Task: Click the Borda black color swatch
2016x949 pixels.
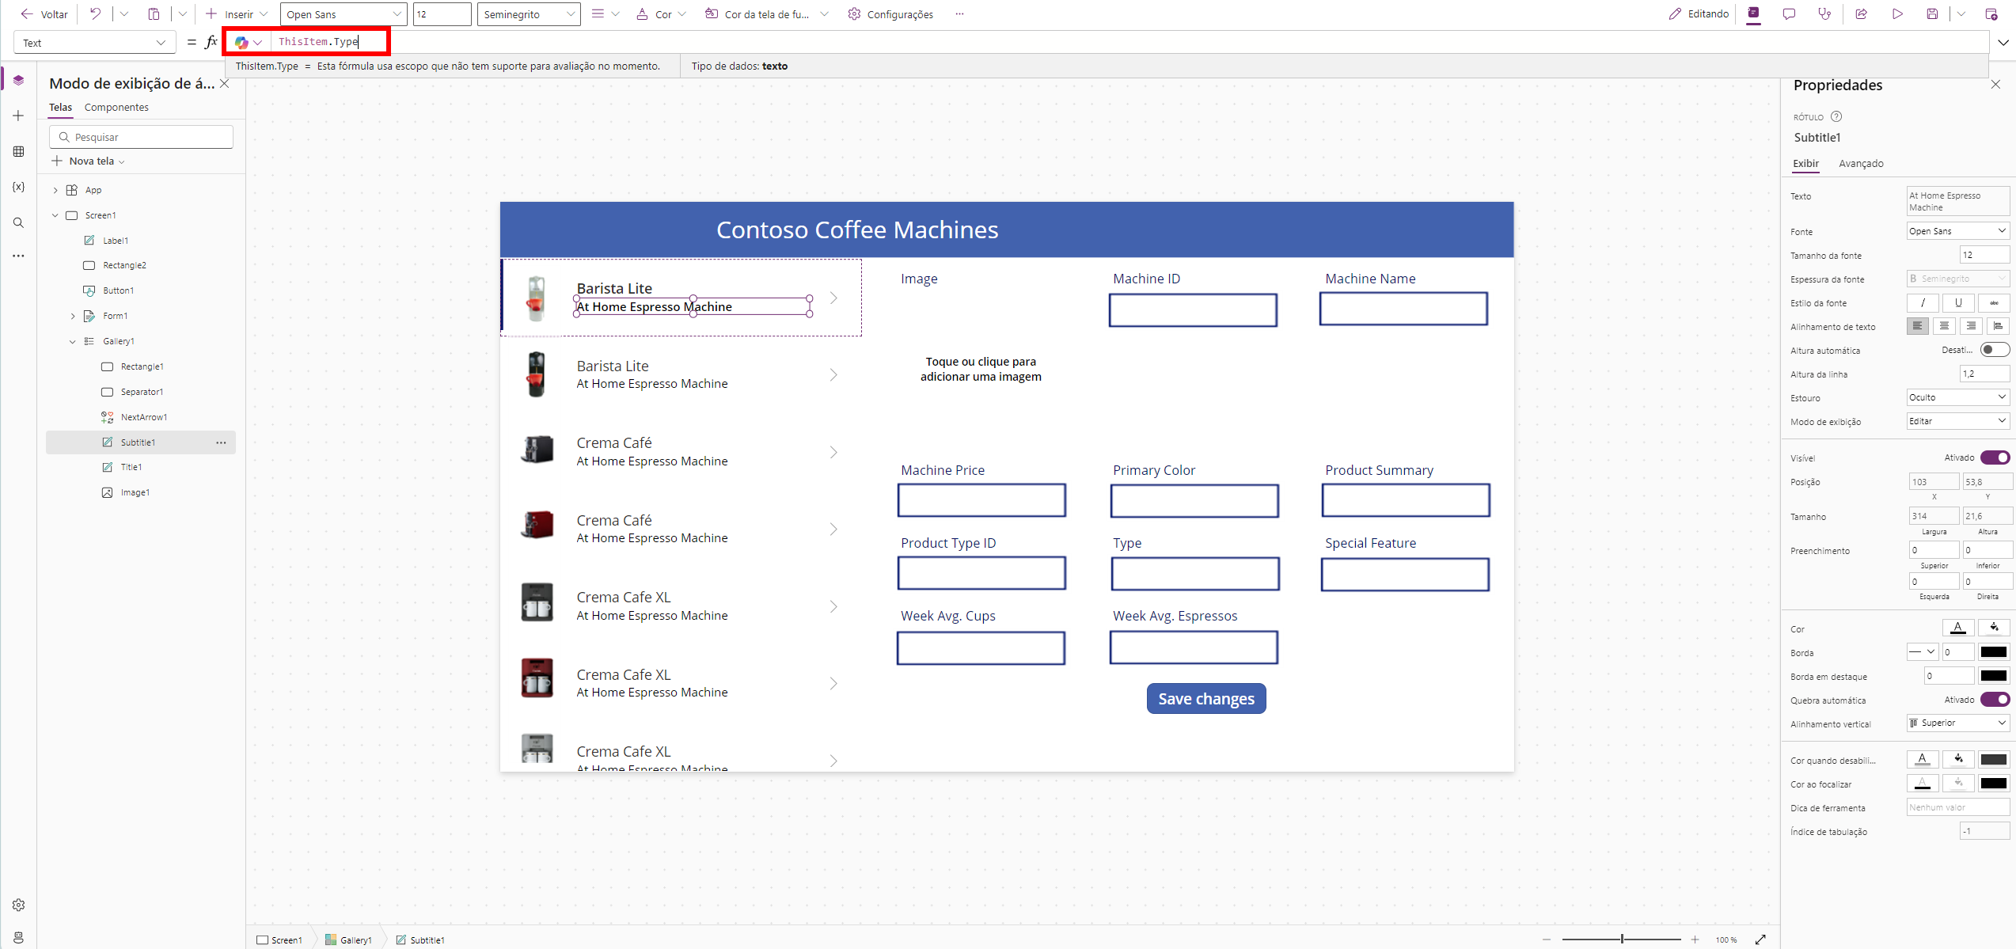Action: [x=1994, y=652]
